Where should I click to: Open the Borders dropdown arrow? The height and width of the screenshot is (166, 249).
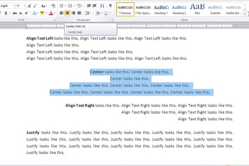pyautogui.click(x=110, y=13)
